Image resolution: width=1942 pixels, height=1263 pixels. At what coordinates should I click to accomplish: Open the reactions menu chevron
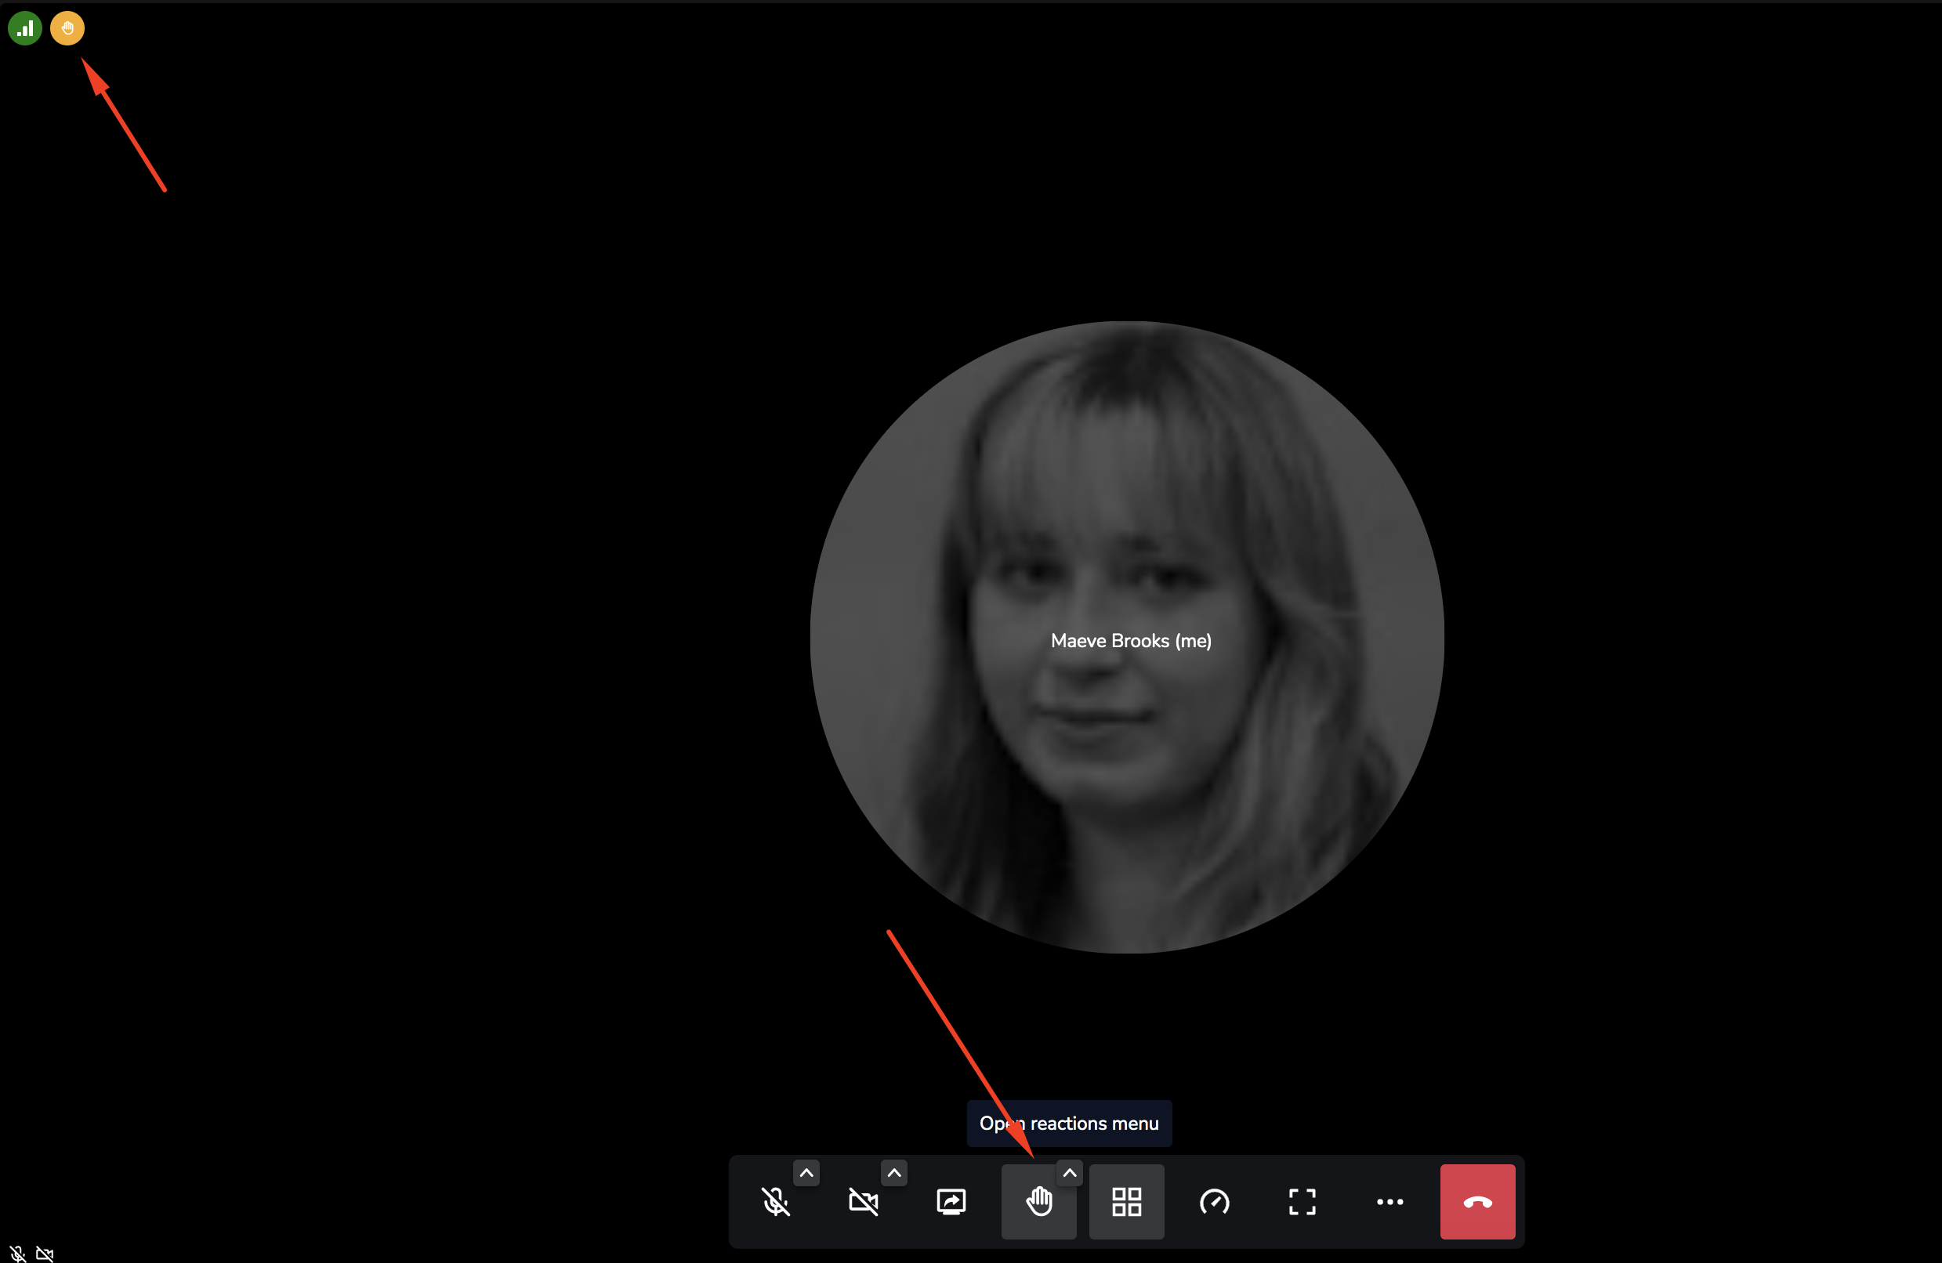point(1070,1172)
